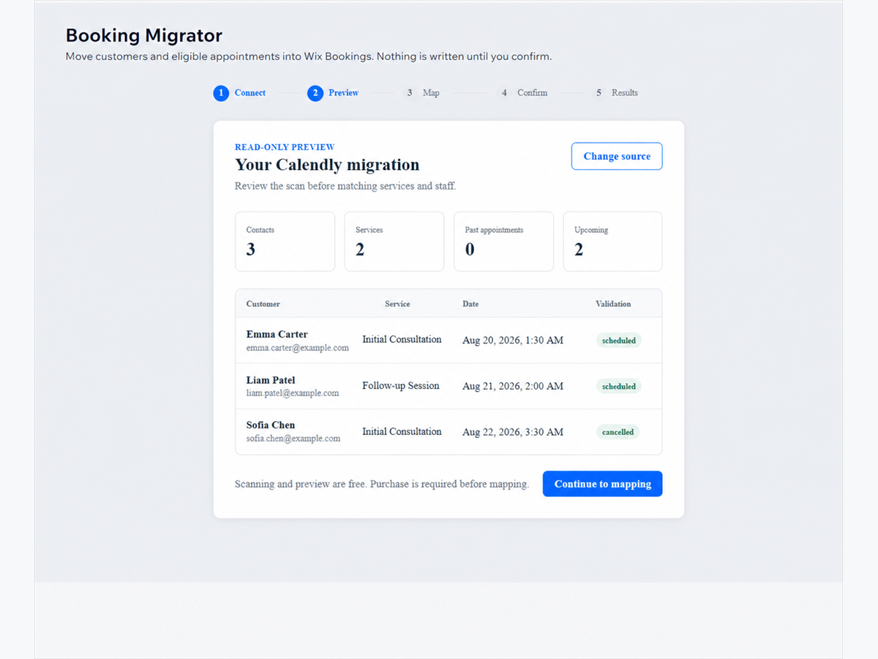Click email sofia.chen@example.com
The width and height of the screenshot is (878, 659).
[293, 439]
